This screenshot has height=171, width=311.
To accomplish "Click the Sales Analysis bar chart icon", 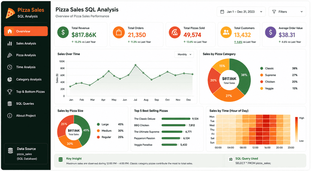I will click(x=10, y=43).
